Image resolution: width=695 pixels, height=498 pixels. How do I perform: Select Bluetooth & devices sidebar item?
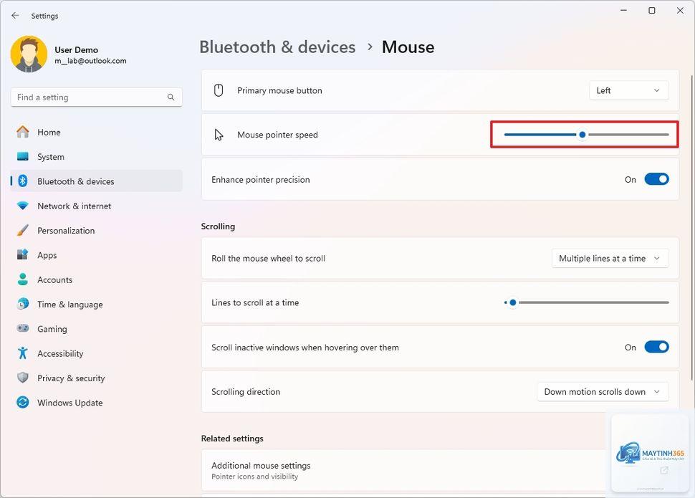pos(96,181)
